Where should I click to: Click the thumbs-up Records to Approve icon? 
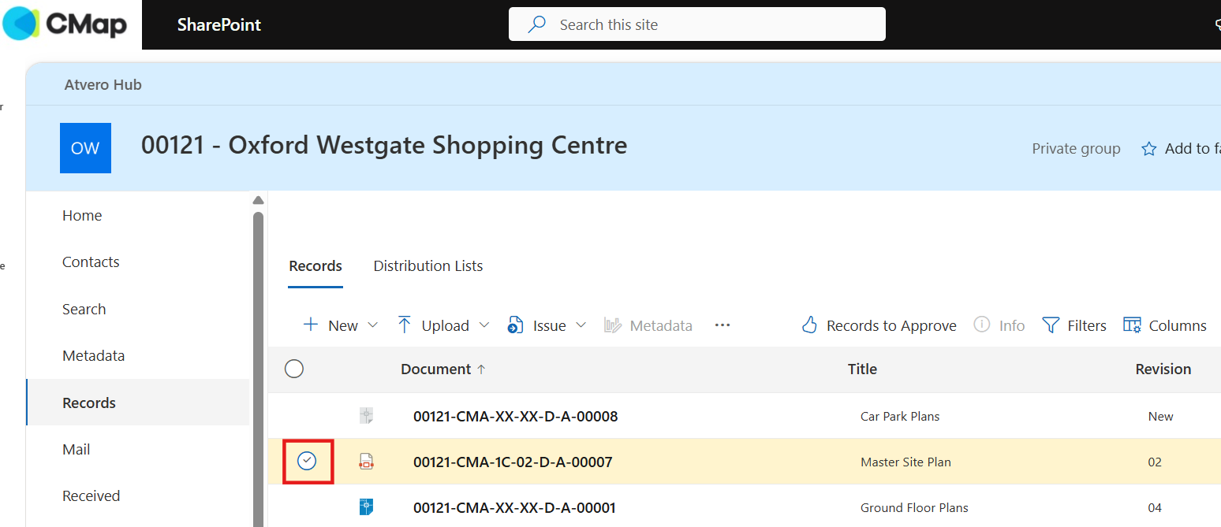[809, 325]
